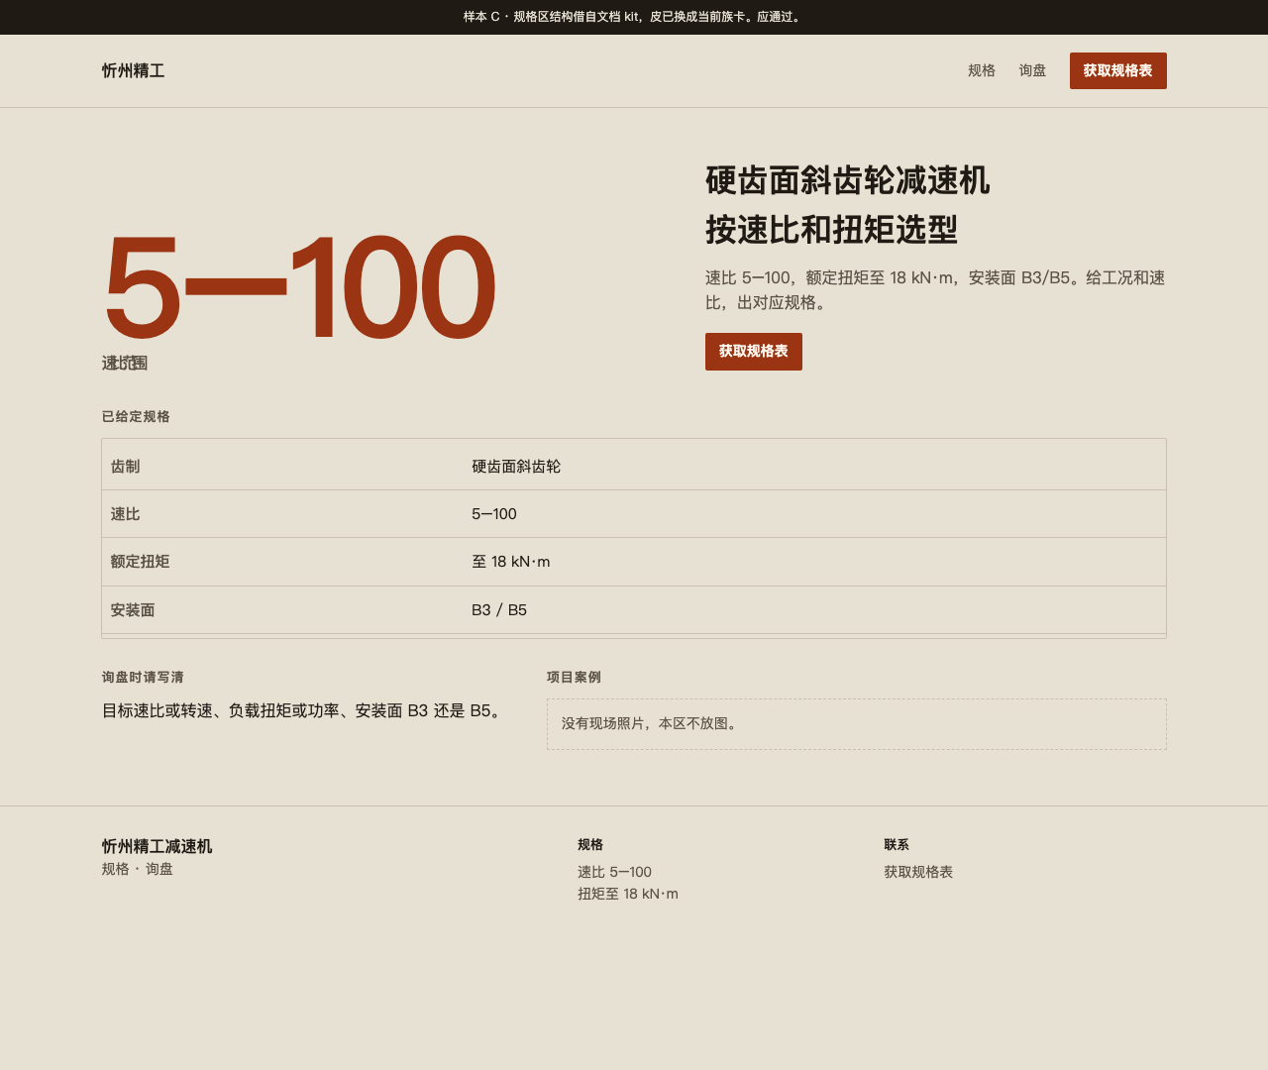Click 获取规格表 button under hero description
The height and width of the screenshot is (1070, 1268).
753,352
